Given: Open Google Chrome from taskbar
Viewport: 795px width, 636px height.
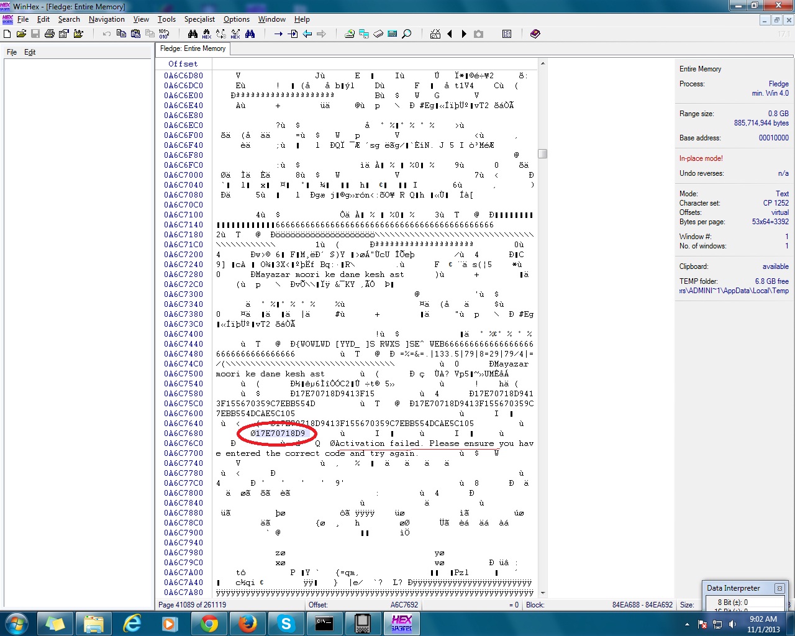Looking at the screenshot, I should click(209, 624).
